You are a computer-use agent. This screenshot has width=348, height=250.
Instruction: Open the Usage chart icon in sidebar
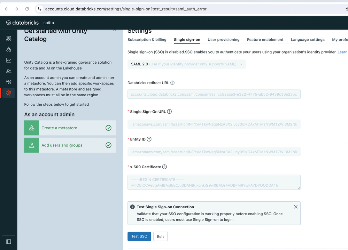click(x=9, y=60)
